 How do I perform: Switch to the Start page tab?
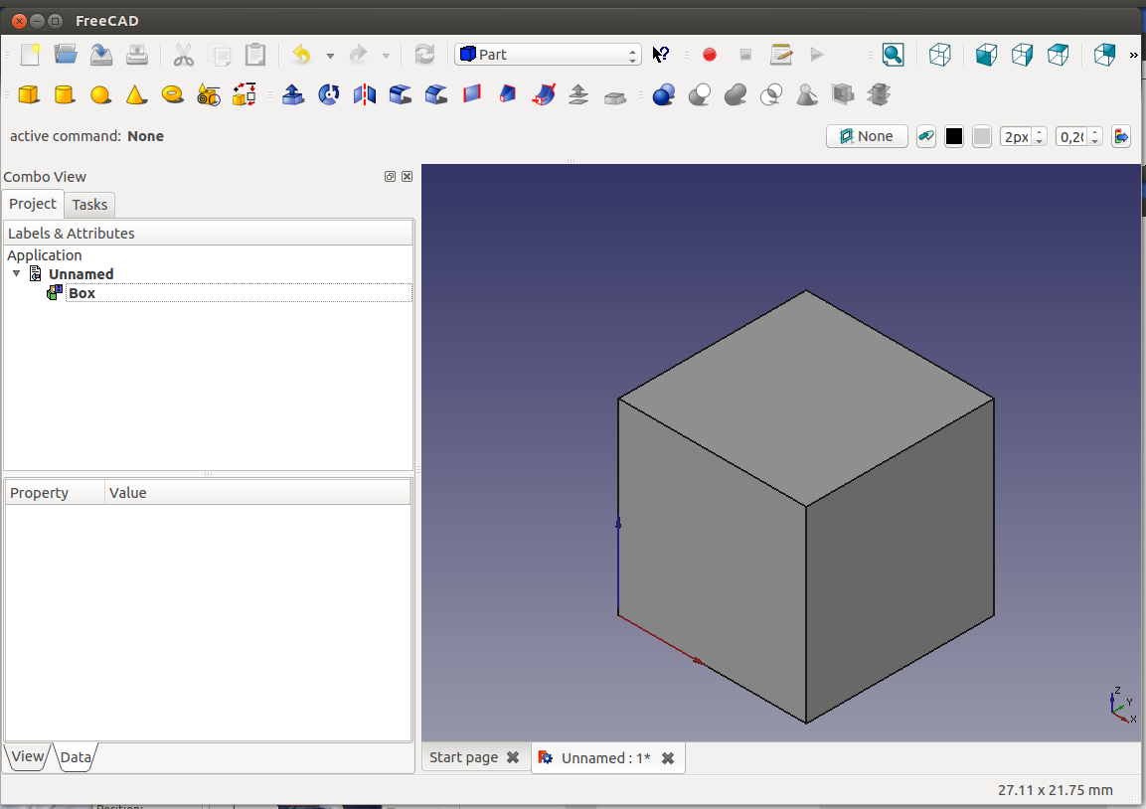click(463, 757)
